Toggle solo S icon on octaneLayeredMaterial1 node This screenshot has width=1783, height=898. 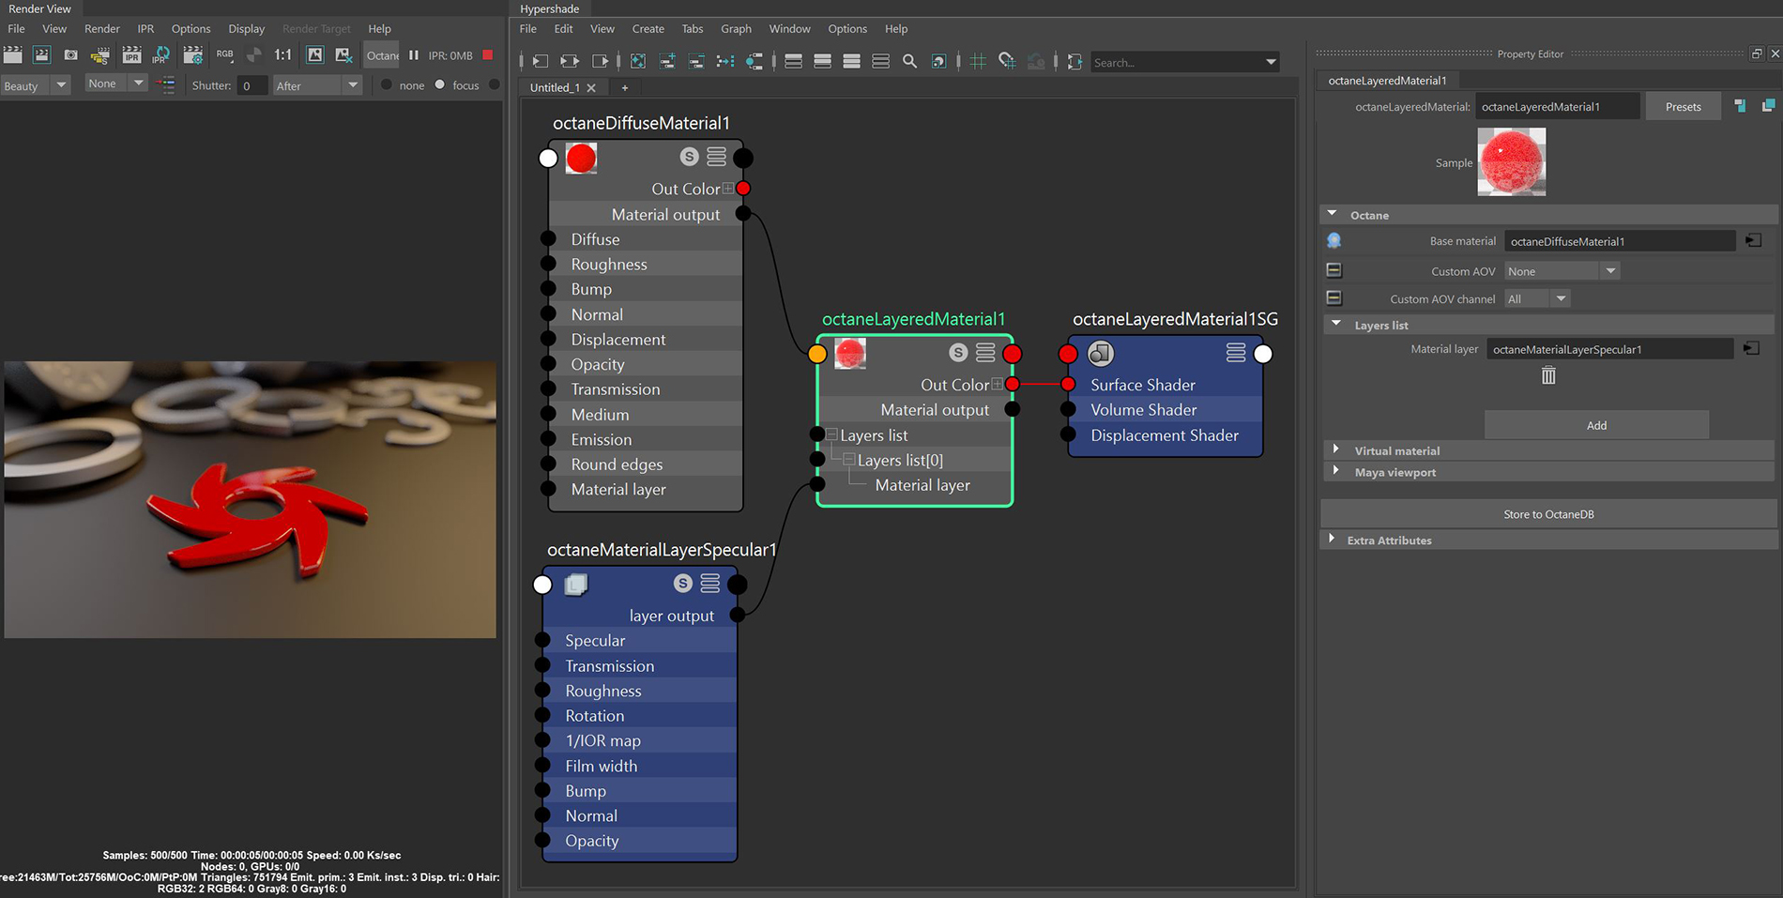pos(958,353)
